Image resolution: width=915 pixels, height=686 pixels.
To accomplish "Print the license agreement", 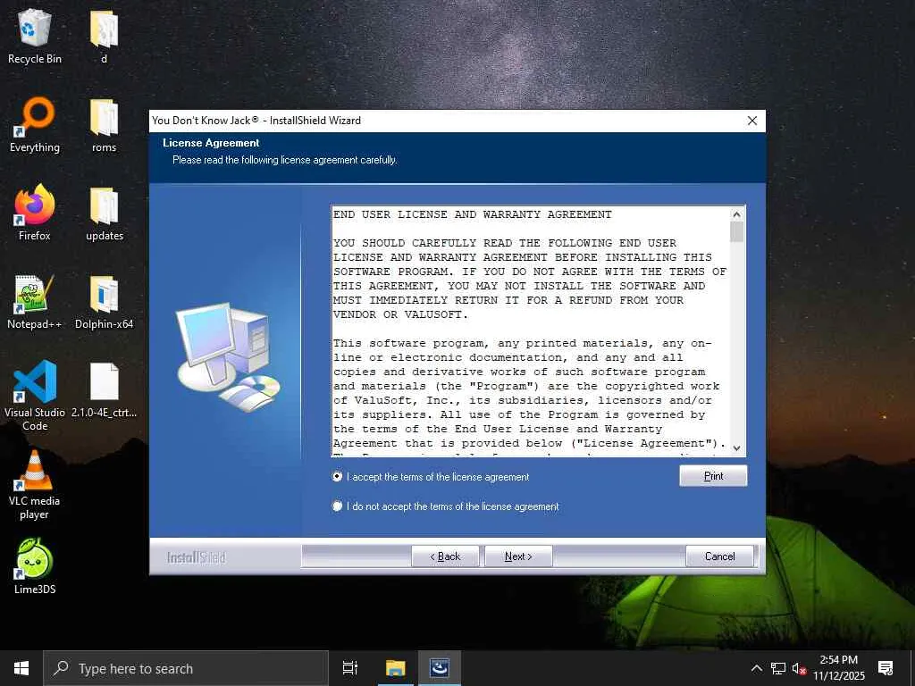I will [713, 476].
